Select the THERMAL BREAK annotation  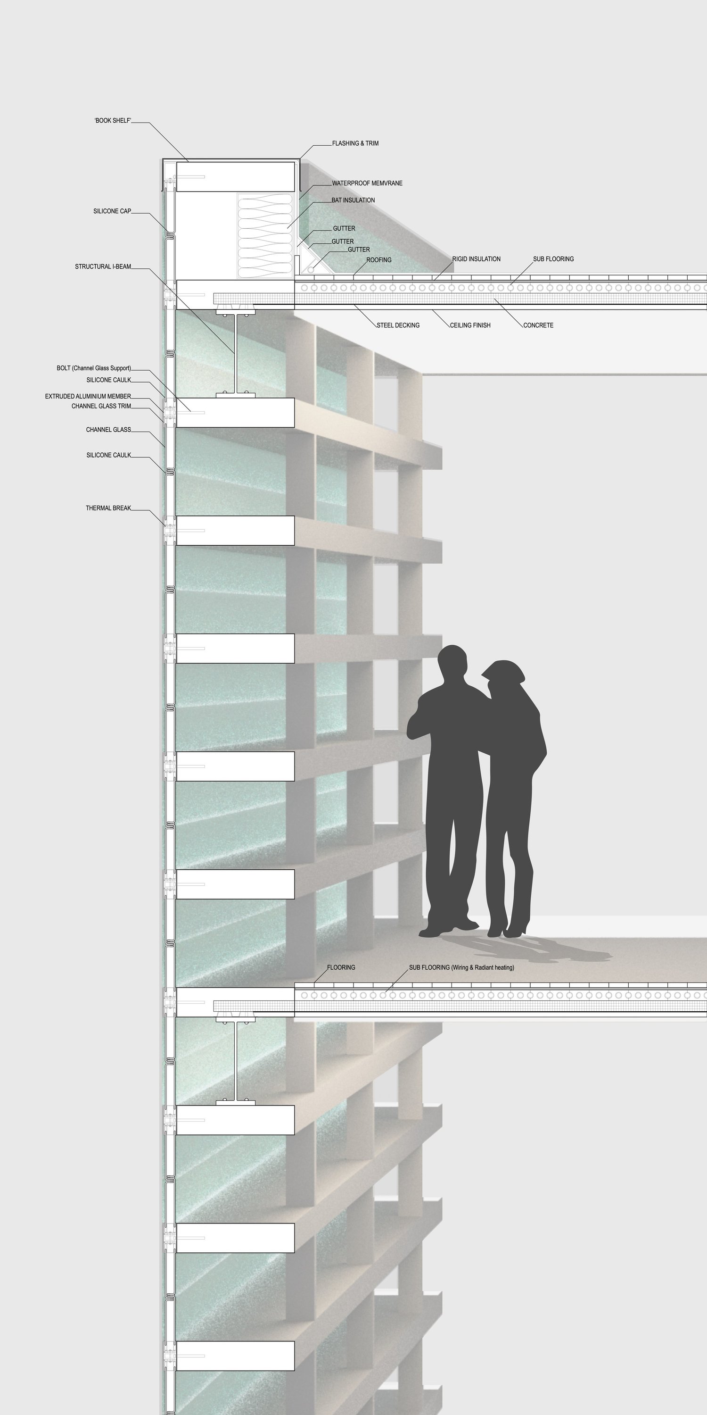click(108, 508)
